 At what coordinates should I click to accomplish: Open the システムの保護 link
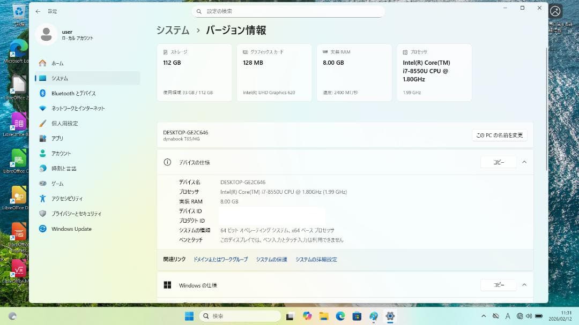[271, 259]
